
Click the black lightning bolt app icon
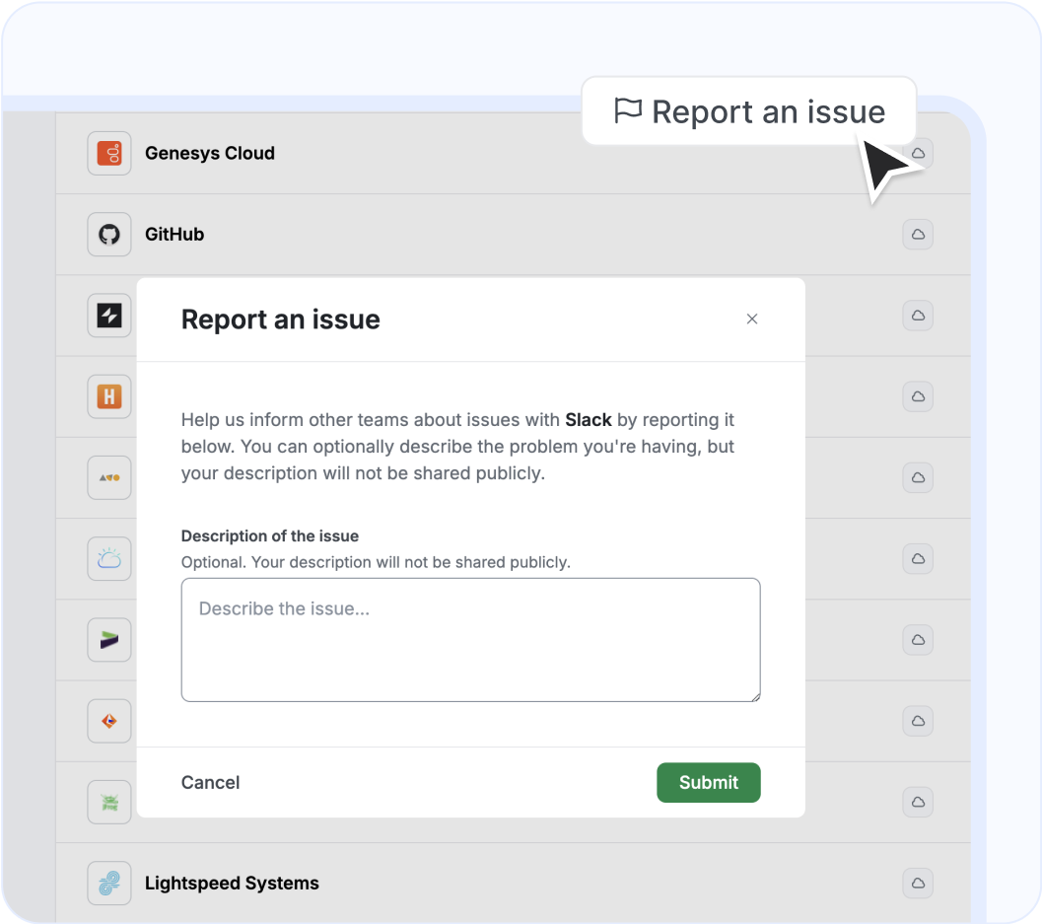[109, 316]
